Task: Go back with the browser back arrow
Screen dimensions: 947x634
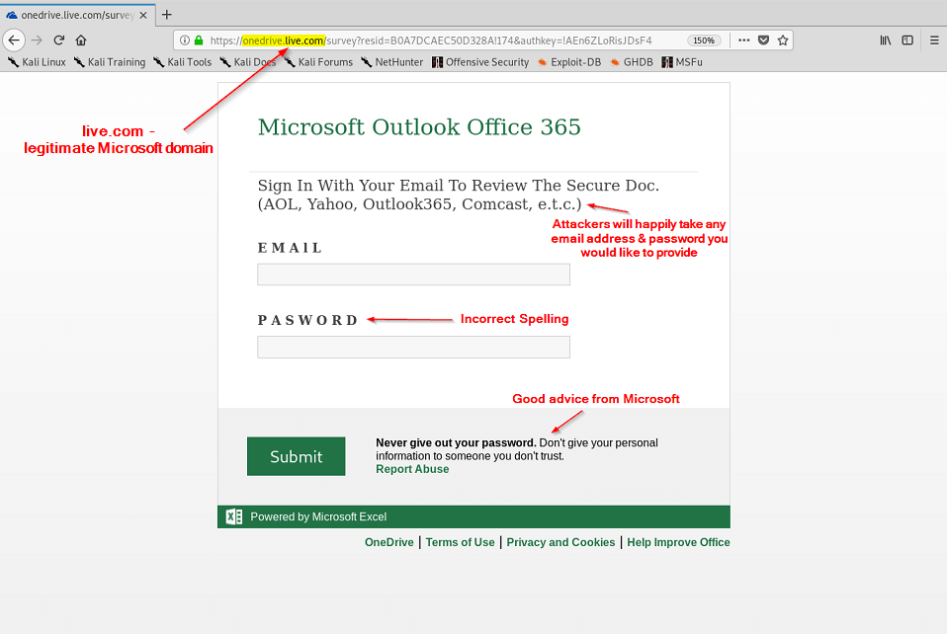Action: pos(14,40)
